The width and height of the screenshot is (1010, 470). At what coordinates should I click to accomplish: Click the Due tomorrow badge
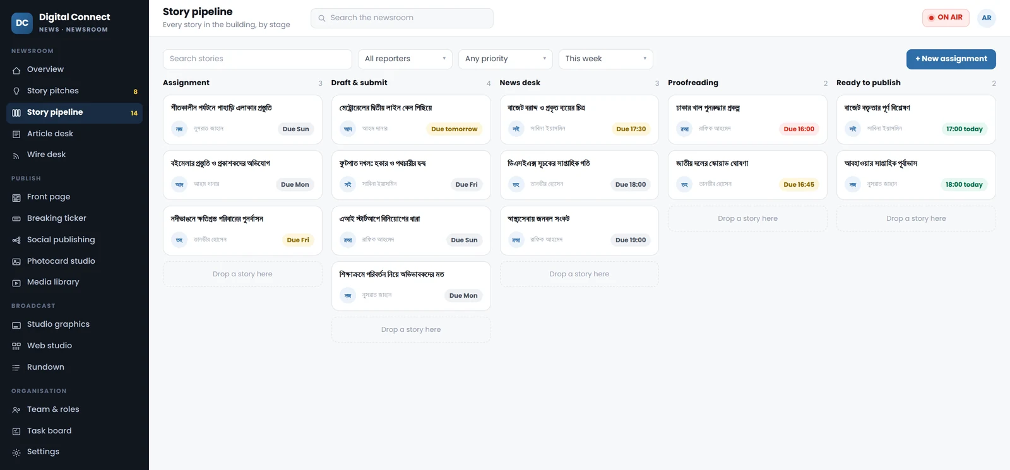(x=454, y=129)
